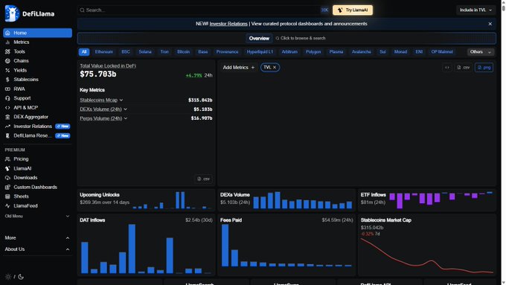Click the Investor Relations trend icon
The image size is (506, 285).
[7, 127]
